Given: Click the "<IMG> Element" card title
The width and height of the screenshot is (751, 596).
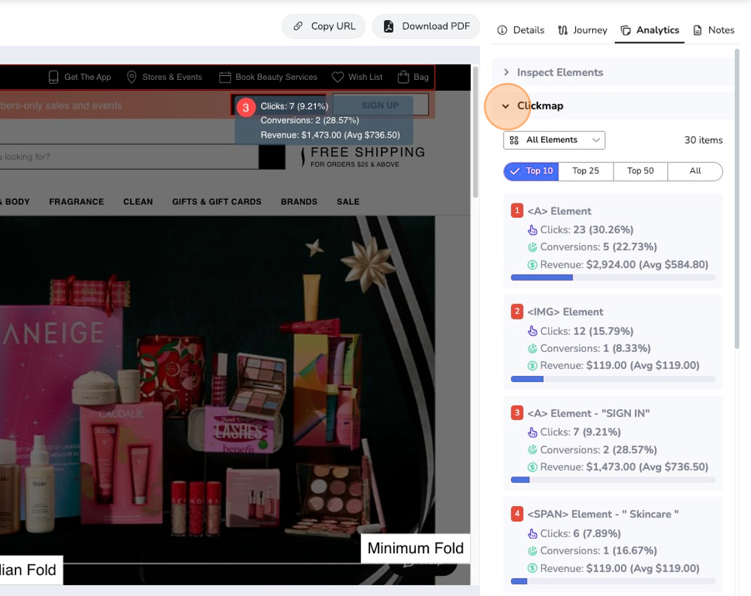Looking at the screenshot, I should point(565,312).
